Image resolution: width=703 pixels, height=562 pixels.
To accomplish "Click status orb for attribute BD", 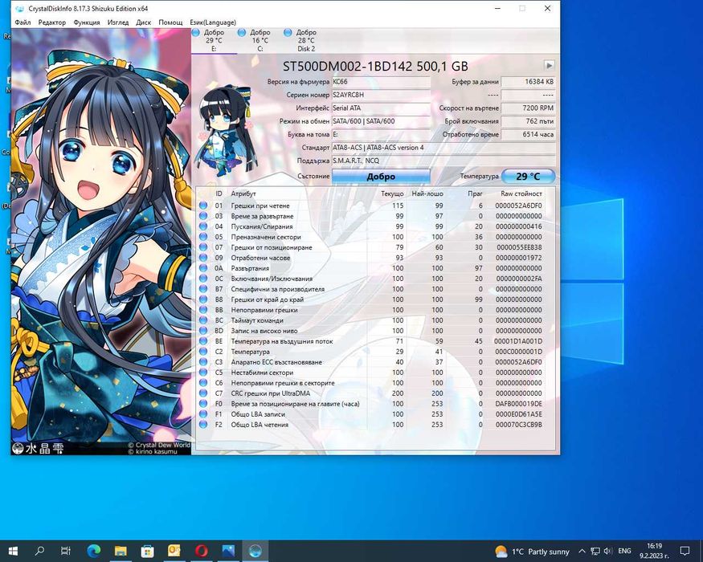I will pos(203,331).
